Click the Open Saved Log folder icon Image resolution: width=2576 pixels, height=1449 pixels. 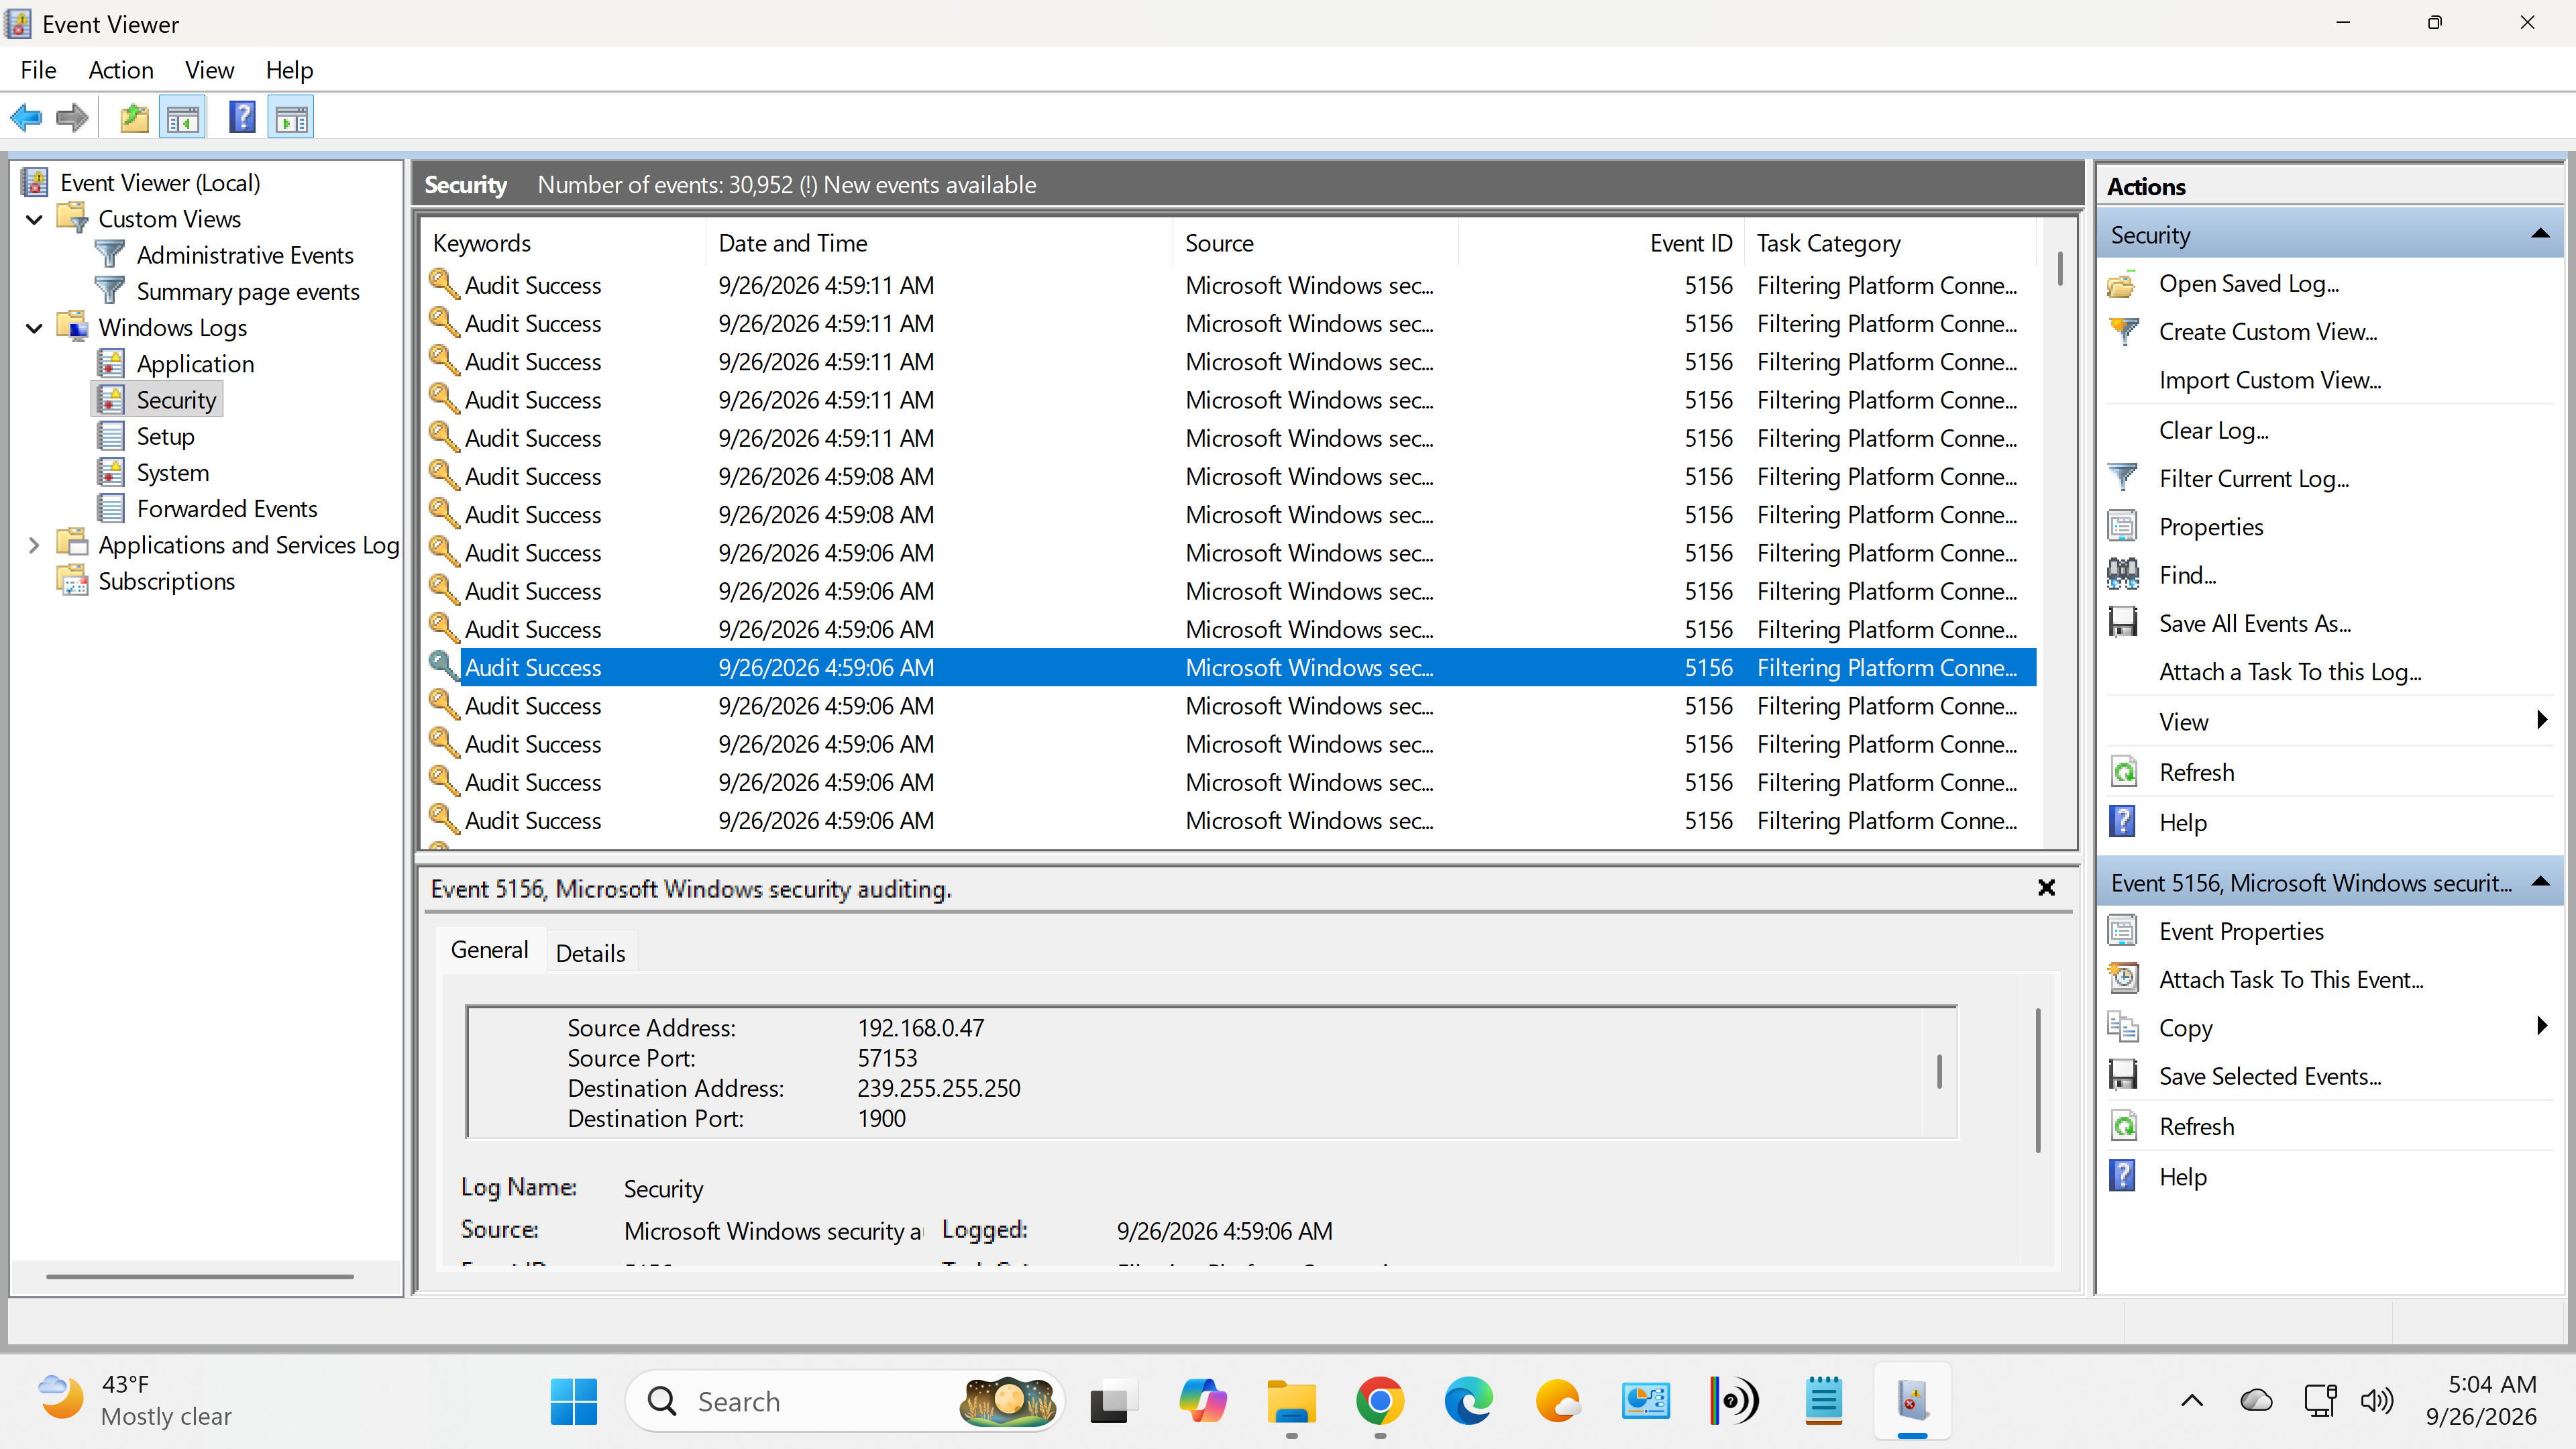[x=2123, y=284]
